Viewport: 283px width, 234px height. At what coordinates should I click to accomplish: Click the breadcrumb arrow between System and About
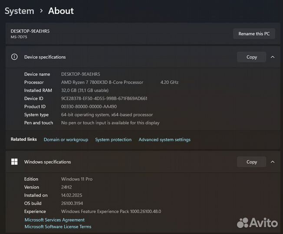41,11
